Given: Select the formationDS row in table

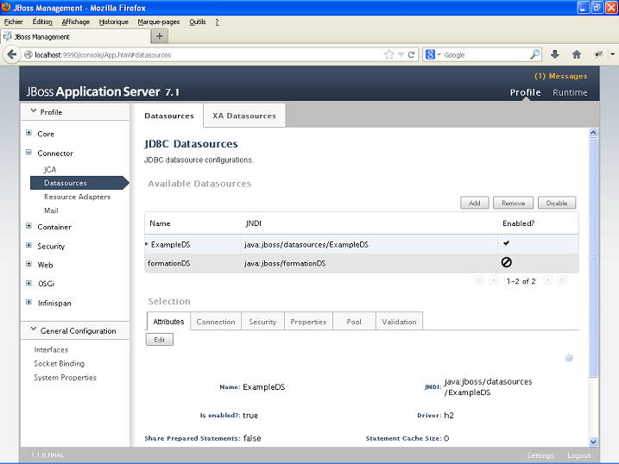Looking at the screenshot, I should click(311, 263).
